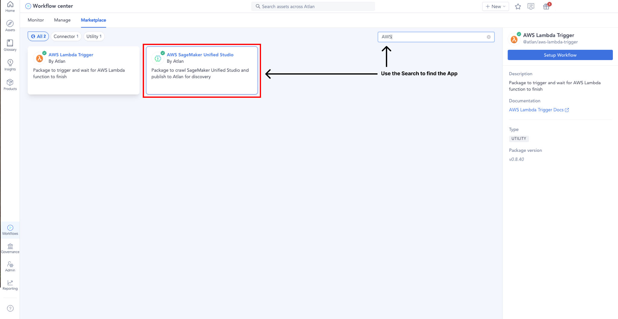
Task: Clear the AWS marketplace search text
Action: point(489,37)
